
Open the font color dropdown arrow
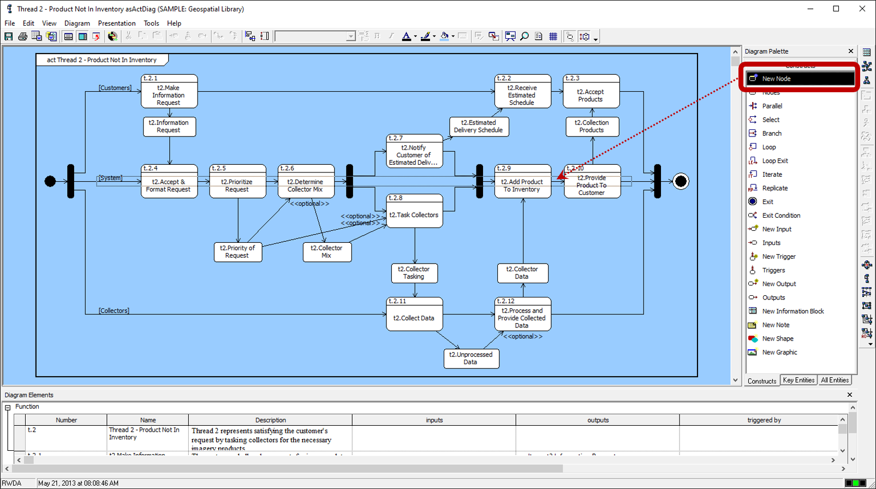coord(415,37)
